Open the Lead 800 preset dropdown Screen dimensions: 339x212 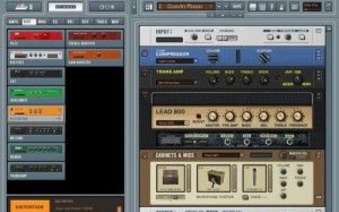tap(172, 123)
